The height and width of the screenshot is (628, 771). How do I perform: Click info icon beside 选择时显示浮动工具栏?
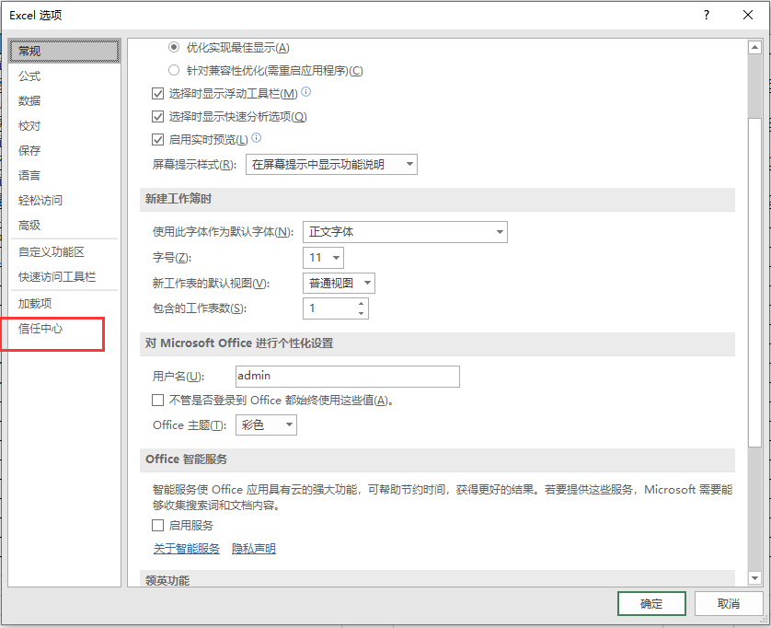pyautogui.click(x=306, y=92)
